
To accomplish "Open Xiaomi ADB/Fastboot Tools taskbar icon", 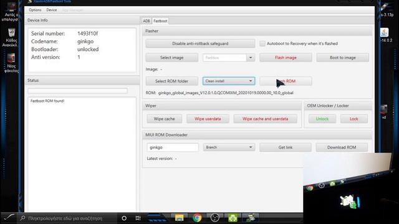I will click(x=251, y=218).
